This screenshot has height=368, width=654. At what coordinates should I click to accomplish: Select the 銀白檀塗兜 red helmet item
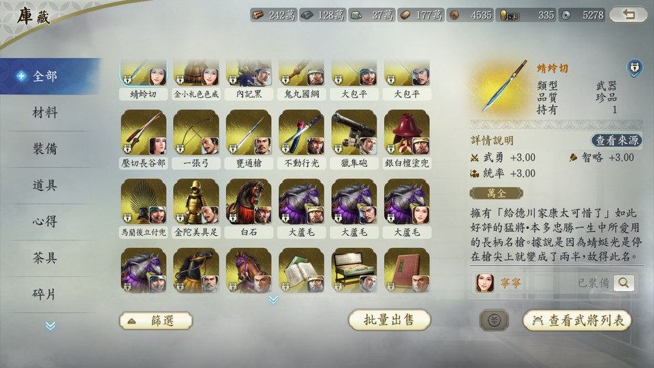click(407, 139)
